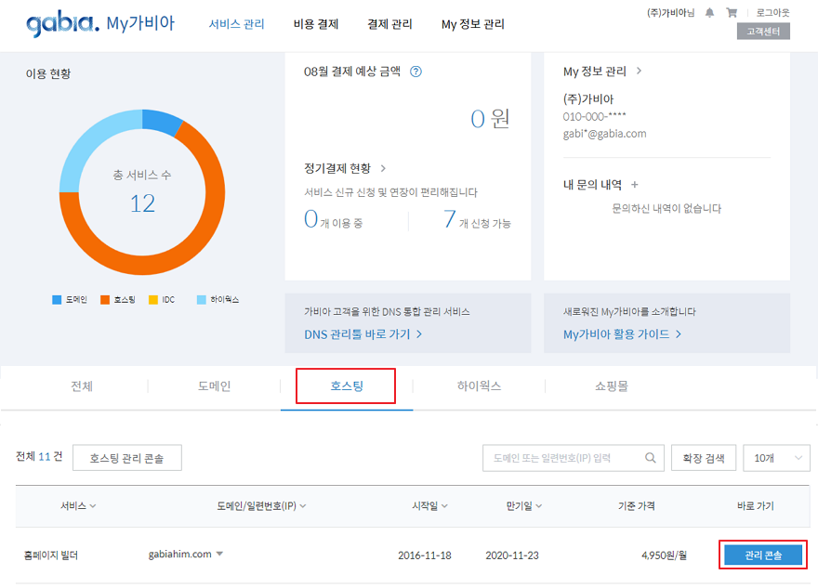Click the 확장 검색 button
Viewport: 818px width, 588px height.
(x=704, y=458)
